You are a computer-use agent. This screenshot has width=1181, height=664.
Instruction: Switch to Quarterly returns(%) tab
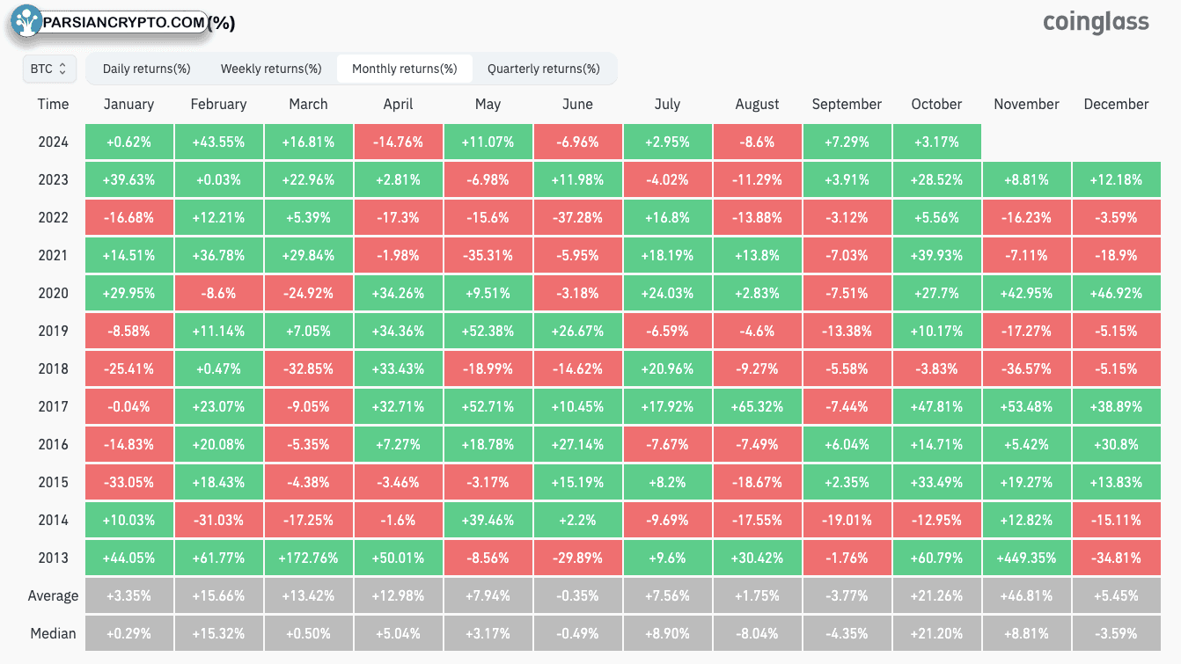(544, 69)
